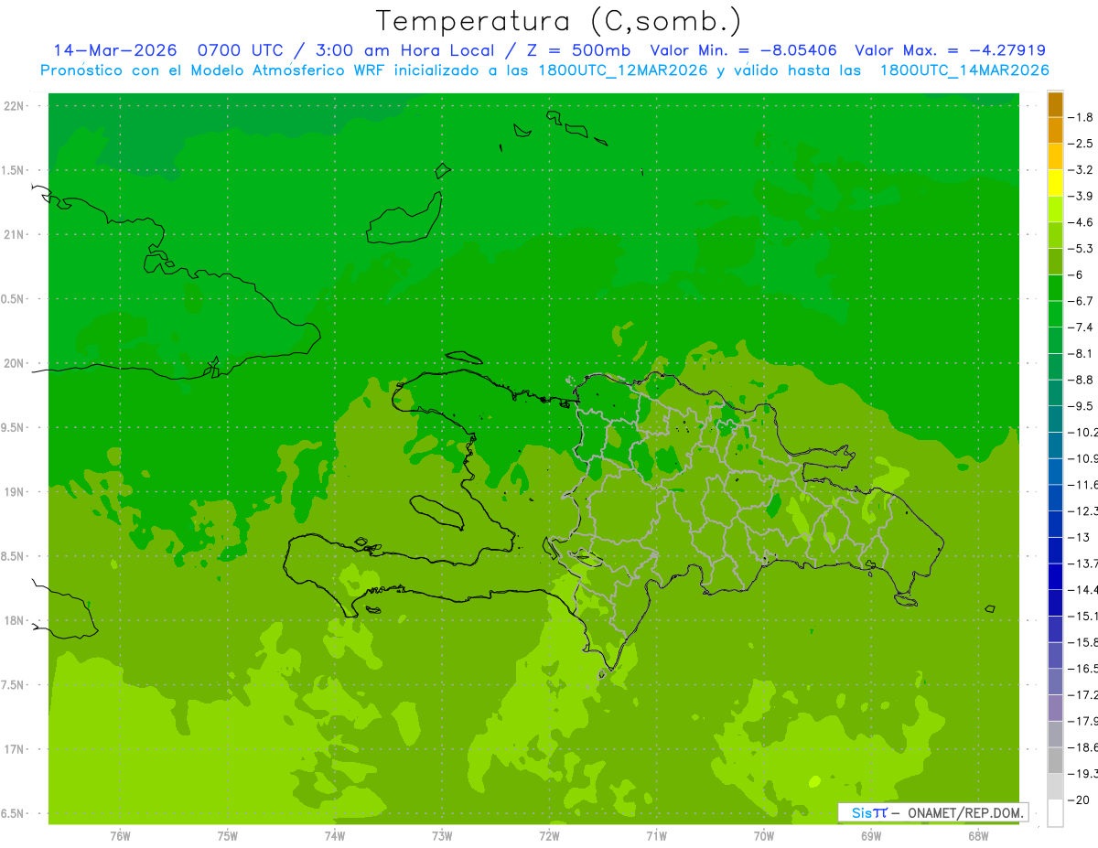
Task: Click the date '14-Mar-2026' in header
Action: pyautogui.click(x=114, y=50)
